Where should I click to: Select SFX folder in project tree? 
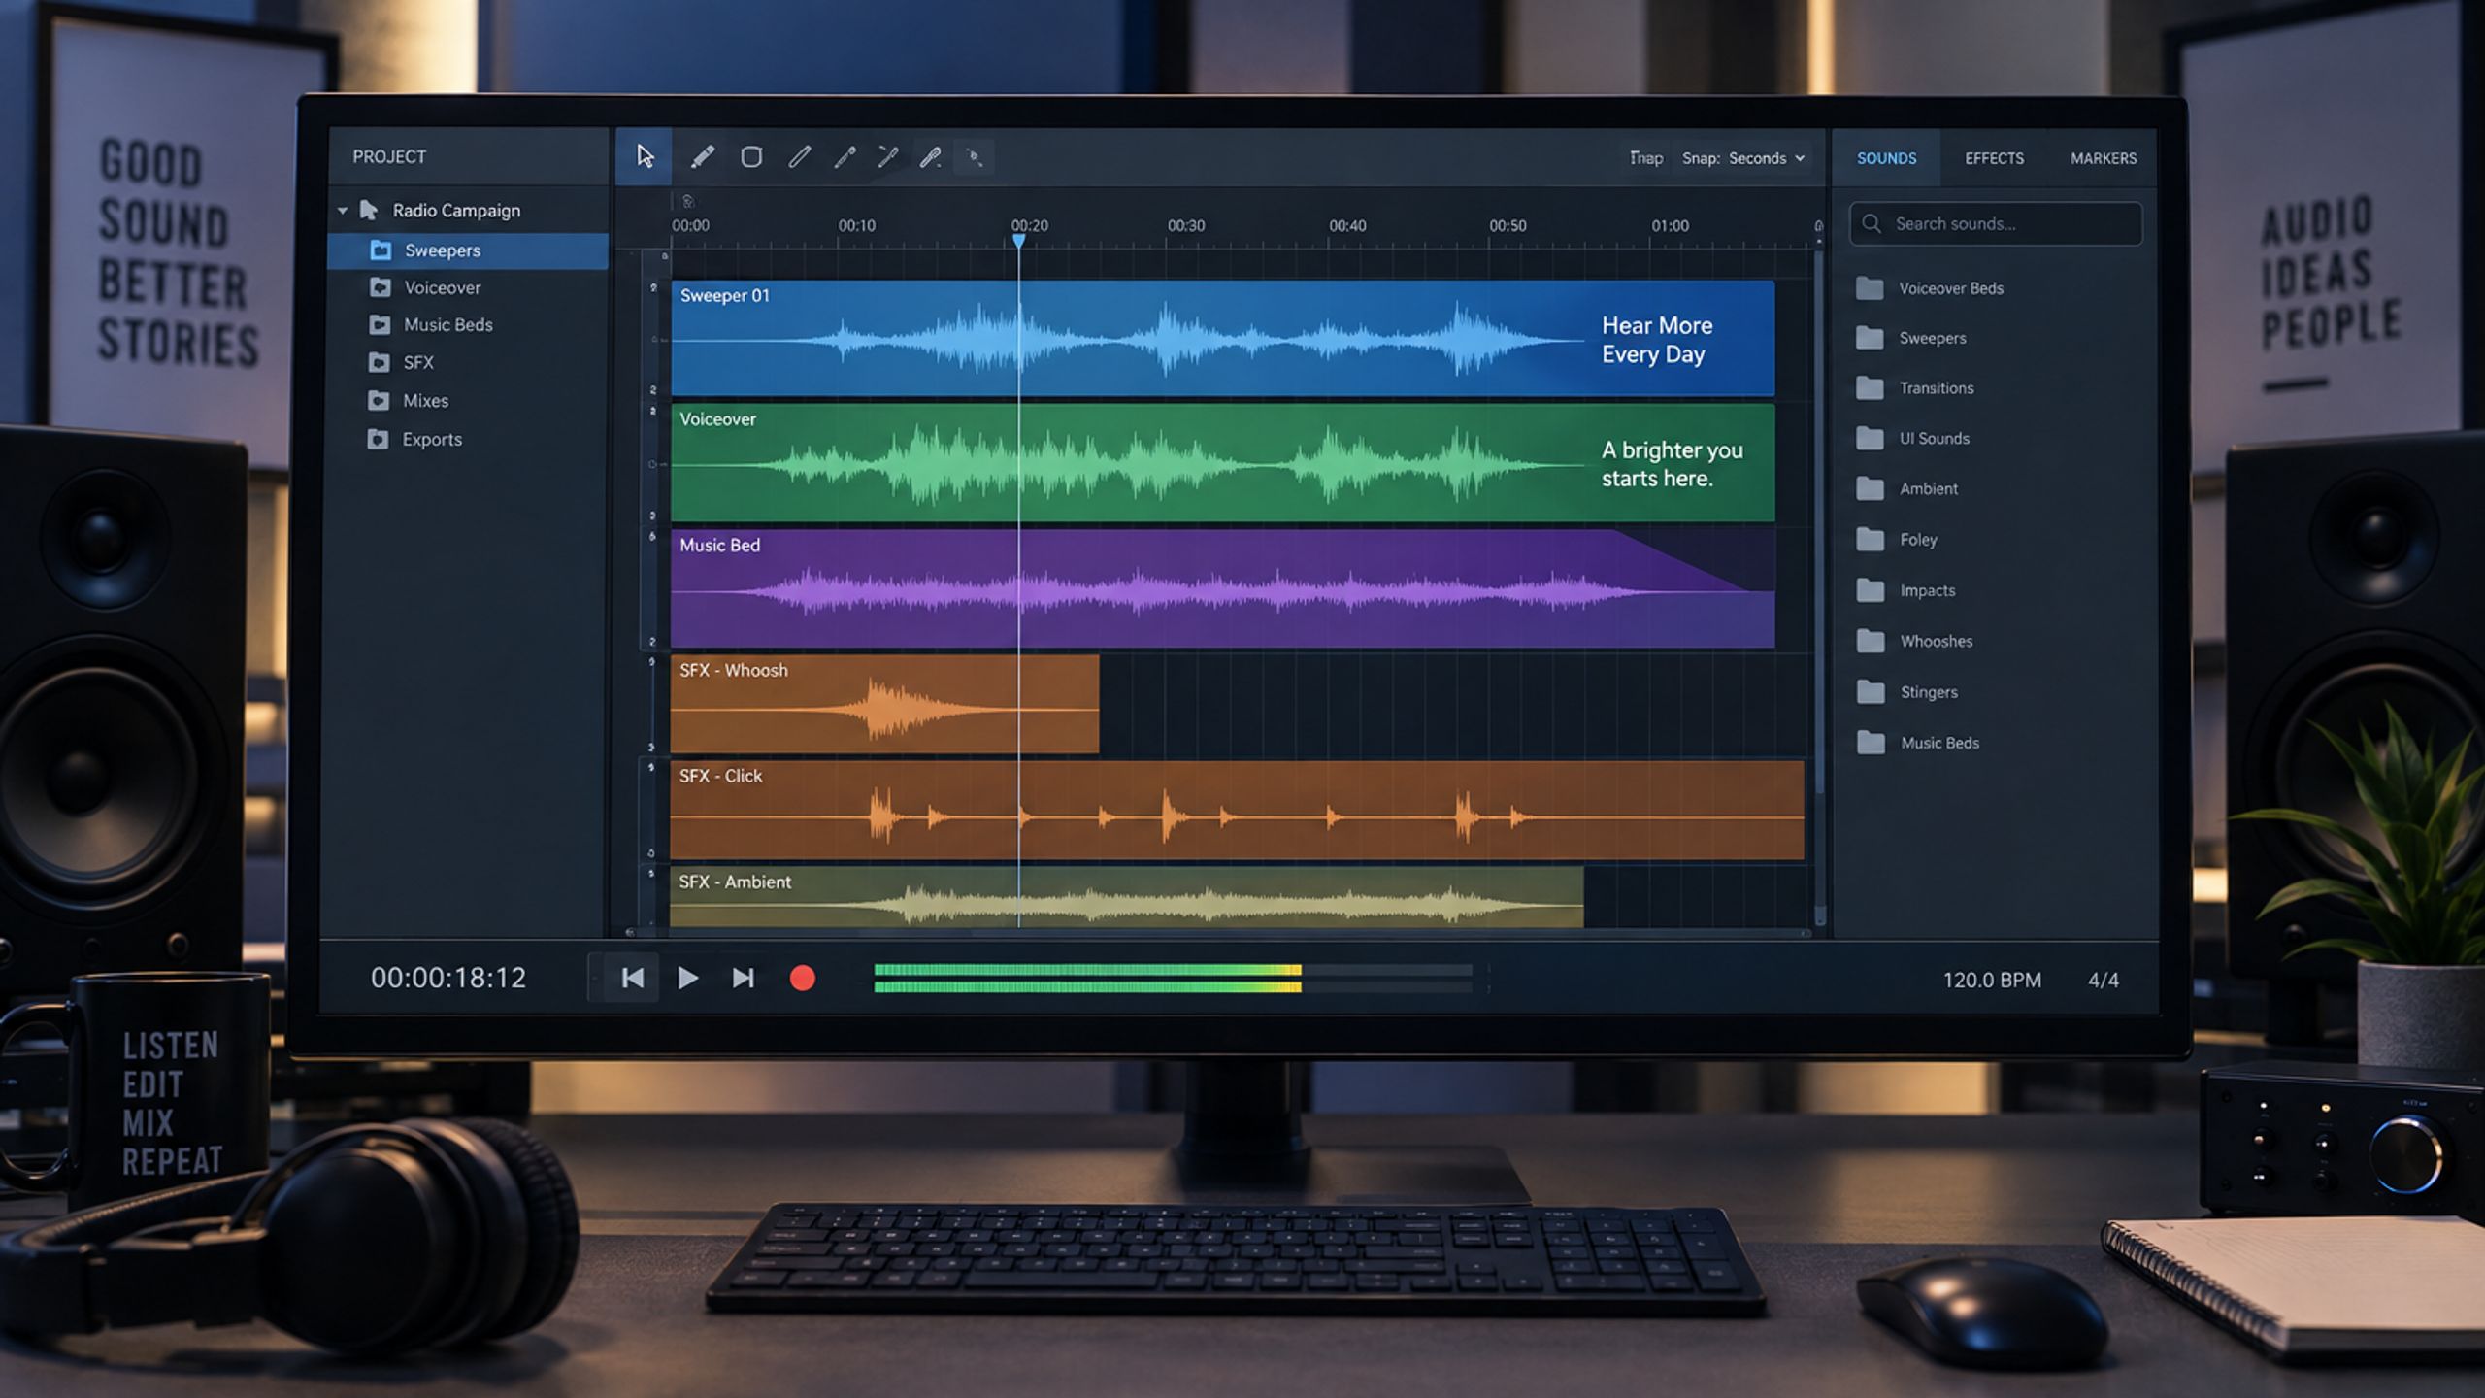[x=401, y=363]
